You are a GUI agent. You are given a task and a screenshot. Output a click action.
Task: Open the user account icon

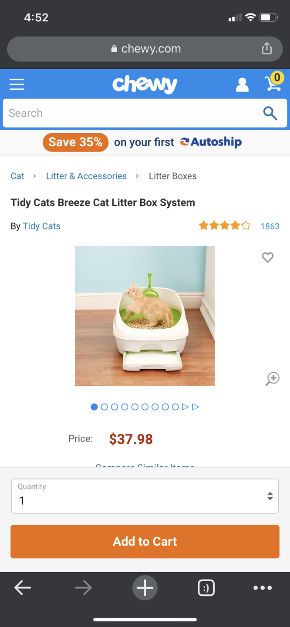point(242,84)
